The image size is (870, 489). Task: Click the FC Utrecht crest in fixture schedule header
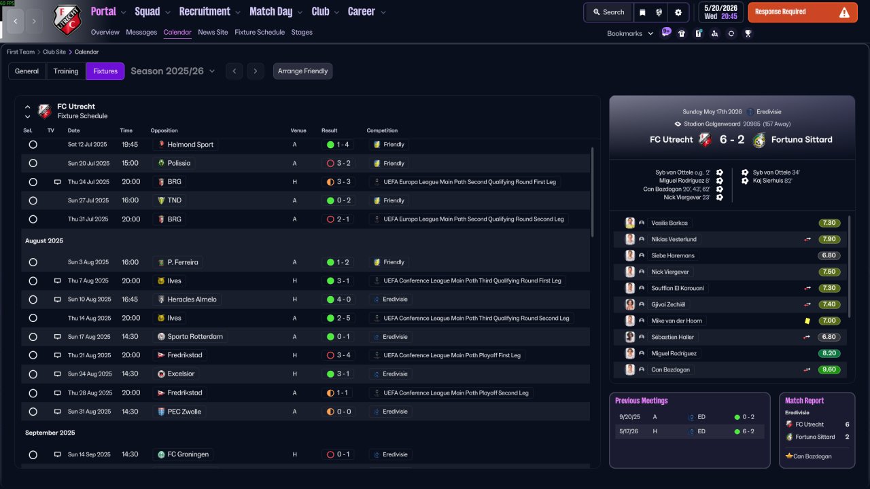(x=44, y=111)
